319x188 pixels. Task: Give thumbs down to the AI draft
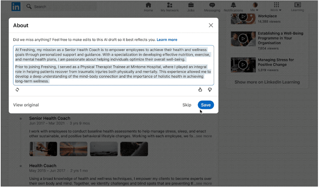click(x=210, y=89)
